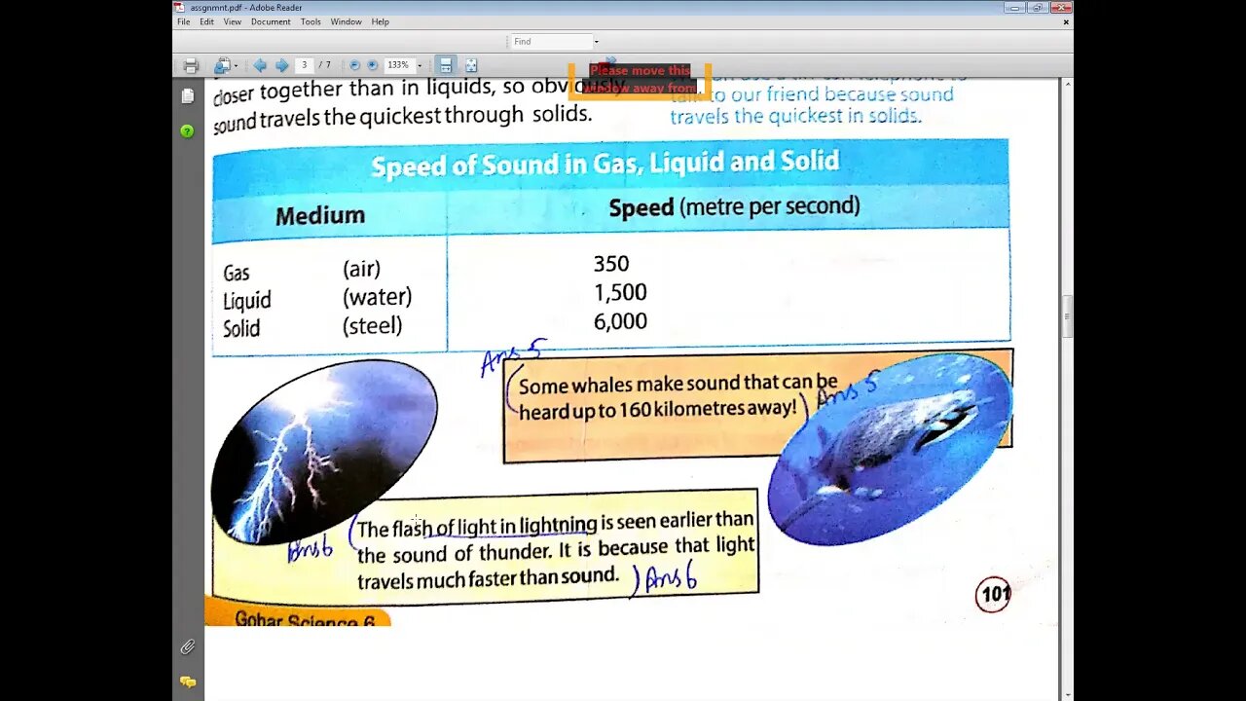Click the Adobe Reader PDF icon in title bar
This screenshot has height=701, width=1246.
coord(179,7)
